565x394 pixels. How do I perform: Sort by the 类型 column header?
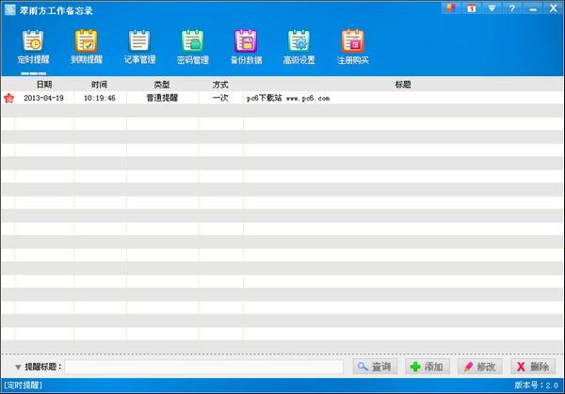162,85
